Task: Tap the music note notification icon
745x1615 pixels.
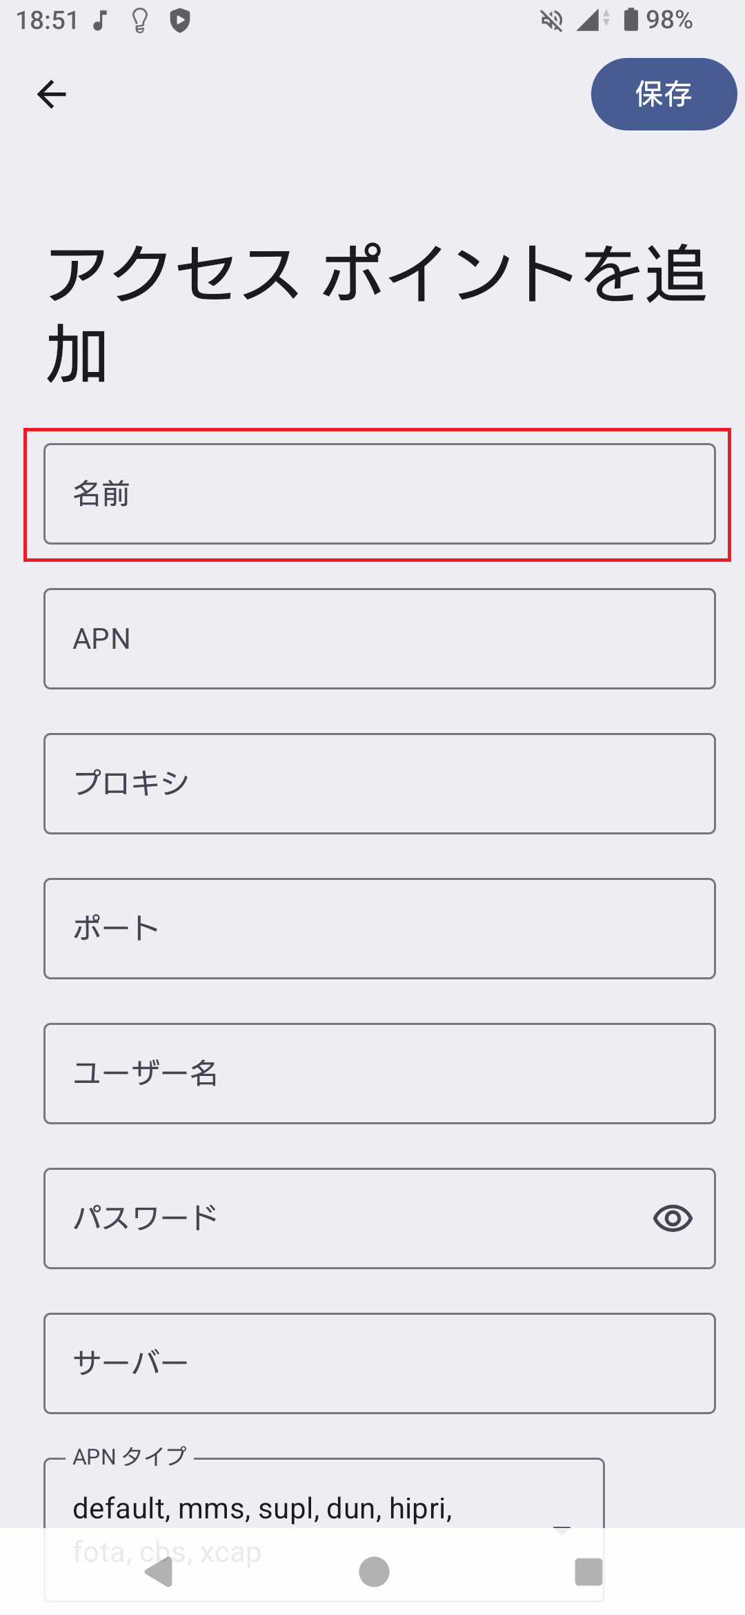Action: tap(99, 21)
